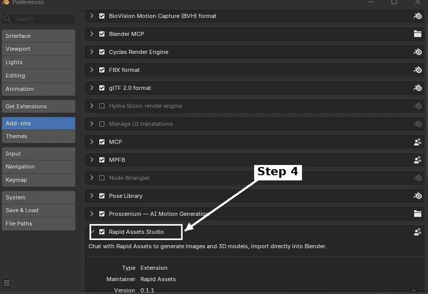
Task: Enable Hydra Storm render engine checkbox
Action: tap(102, 106)
